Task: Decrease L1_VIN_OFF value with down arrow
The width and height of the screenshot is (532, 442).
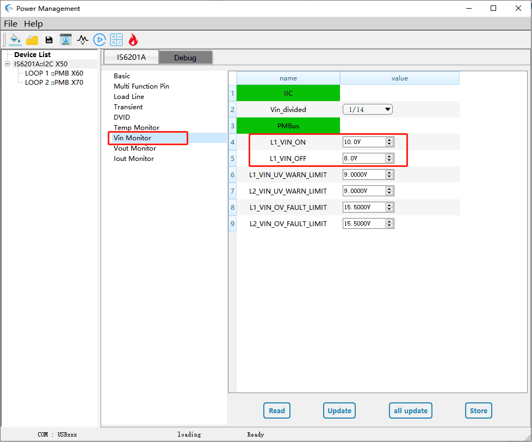Action: pos(389,160)
